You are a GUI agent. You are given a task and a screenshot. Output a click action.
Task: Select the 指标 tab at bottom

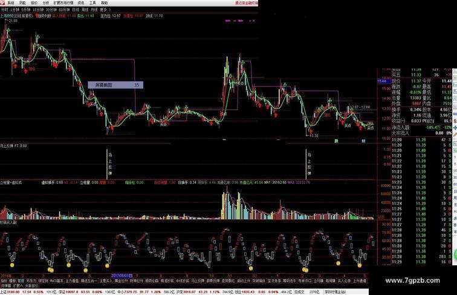click(4, 280)
